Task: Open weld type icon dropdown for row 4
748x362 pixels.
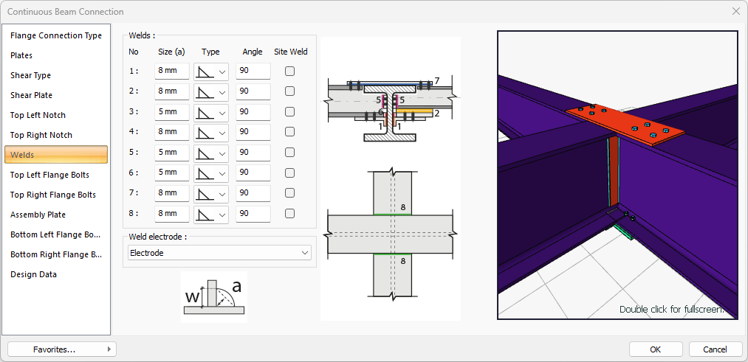Action: tap(222, 133)
